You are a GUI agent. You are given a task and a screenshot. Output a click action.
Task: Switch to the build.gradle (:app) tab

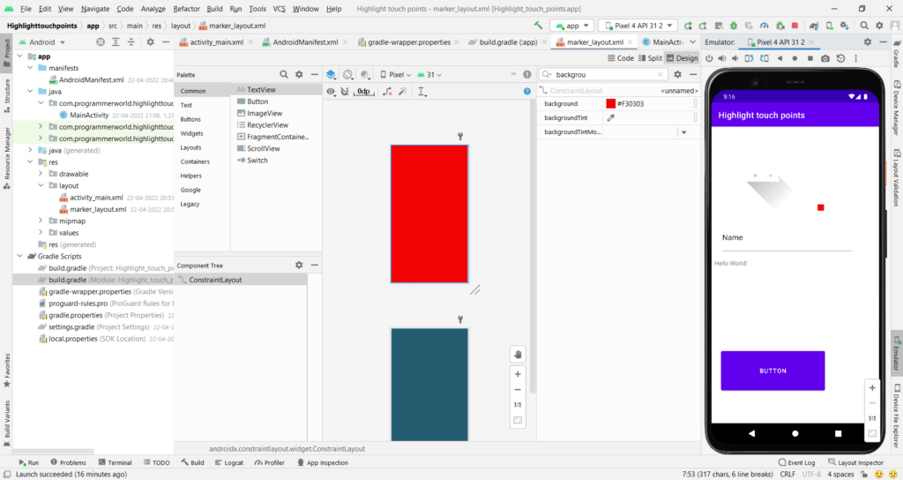tap(507, 42)
